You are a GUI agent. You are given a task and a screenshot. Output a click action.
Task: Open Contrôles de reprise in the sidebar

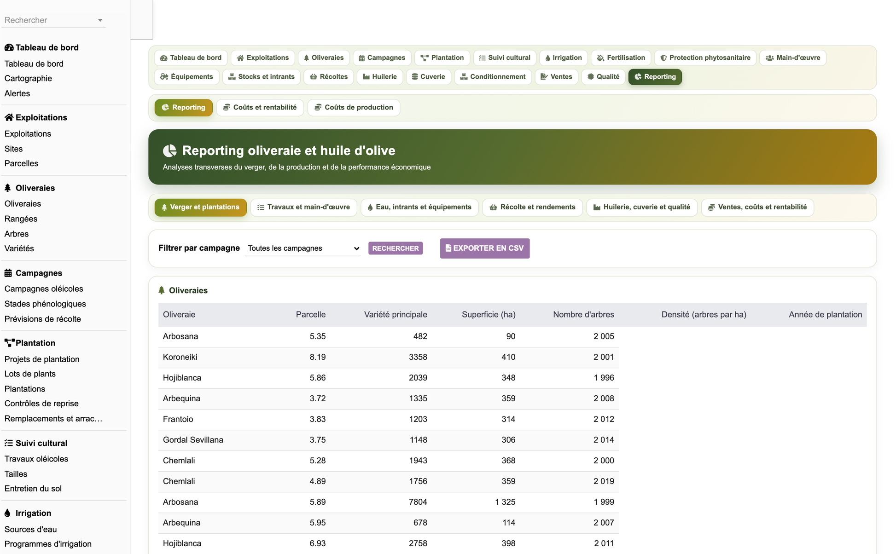(41, 404)
